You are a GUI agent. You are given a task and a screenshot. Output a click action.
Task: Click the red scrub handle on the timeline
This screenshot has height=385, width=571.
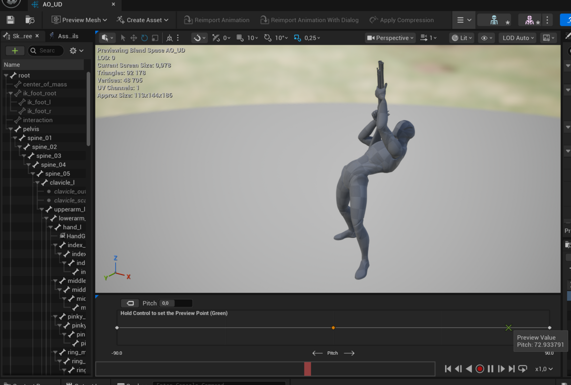click(x=308, y=369)
